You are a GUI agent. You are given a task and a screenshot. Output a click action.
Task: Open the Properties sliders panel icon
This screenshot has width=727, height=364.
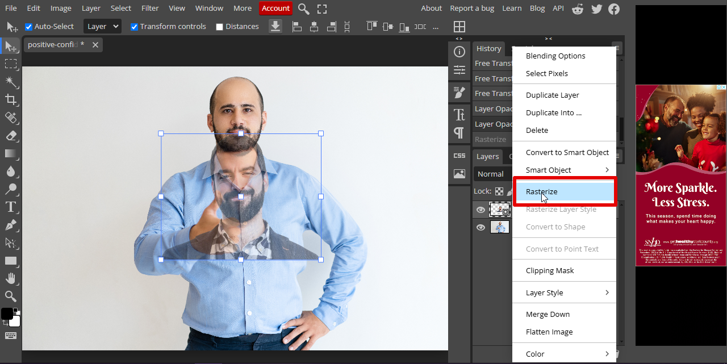point(459,70)
